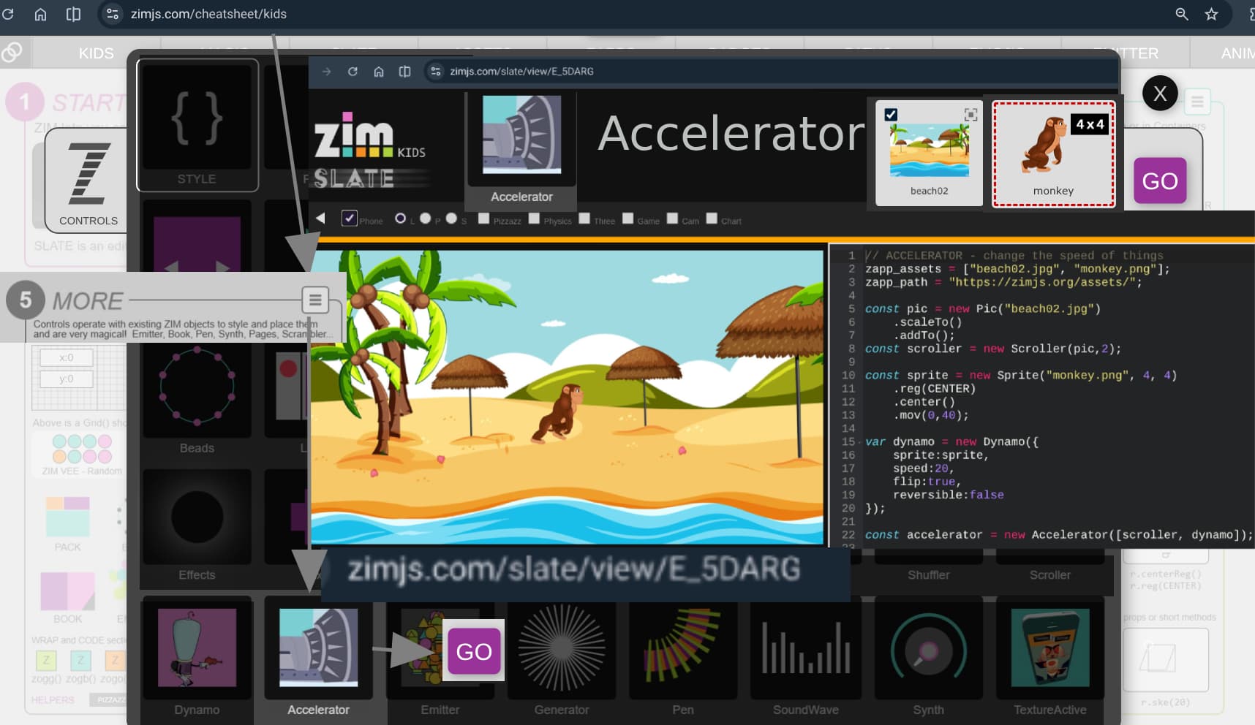Image resolution: width=1255 pixels, height=725 pixels.
Task: Enable the Pizzazz checkbox
Action: 483,219
